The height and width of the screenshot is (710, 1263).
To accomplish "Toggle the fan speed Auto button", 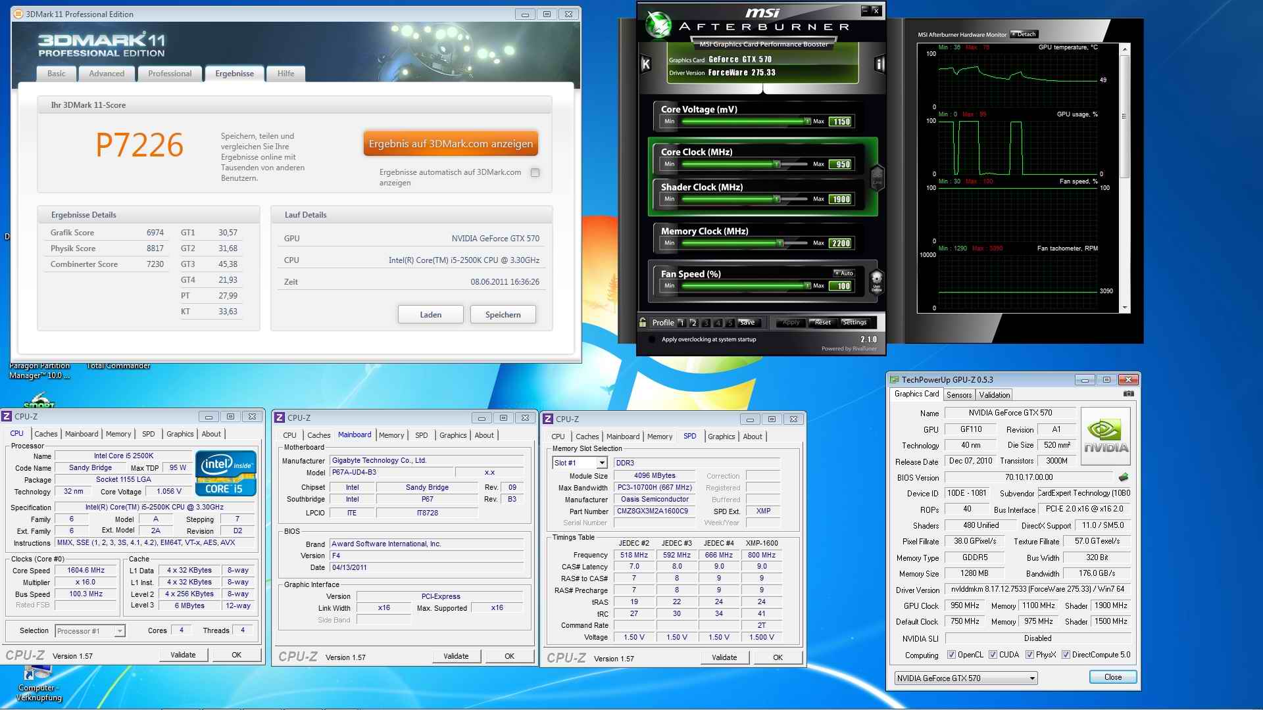I will click(x=843, y=273).
